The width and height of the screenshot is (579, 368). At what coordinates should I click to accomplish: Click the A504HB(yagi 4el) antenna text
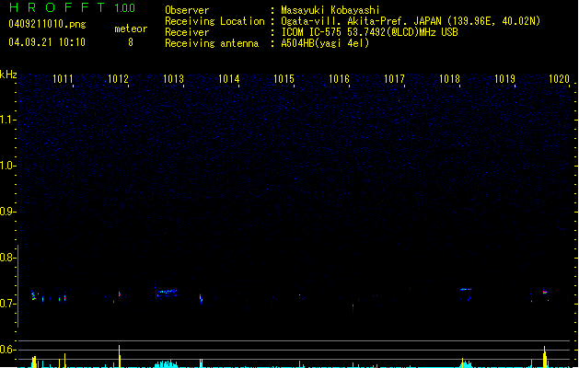coord(325,43)
